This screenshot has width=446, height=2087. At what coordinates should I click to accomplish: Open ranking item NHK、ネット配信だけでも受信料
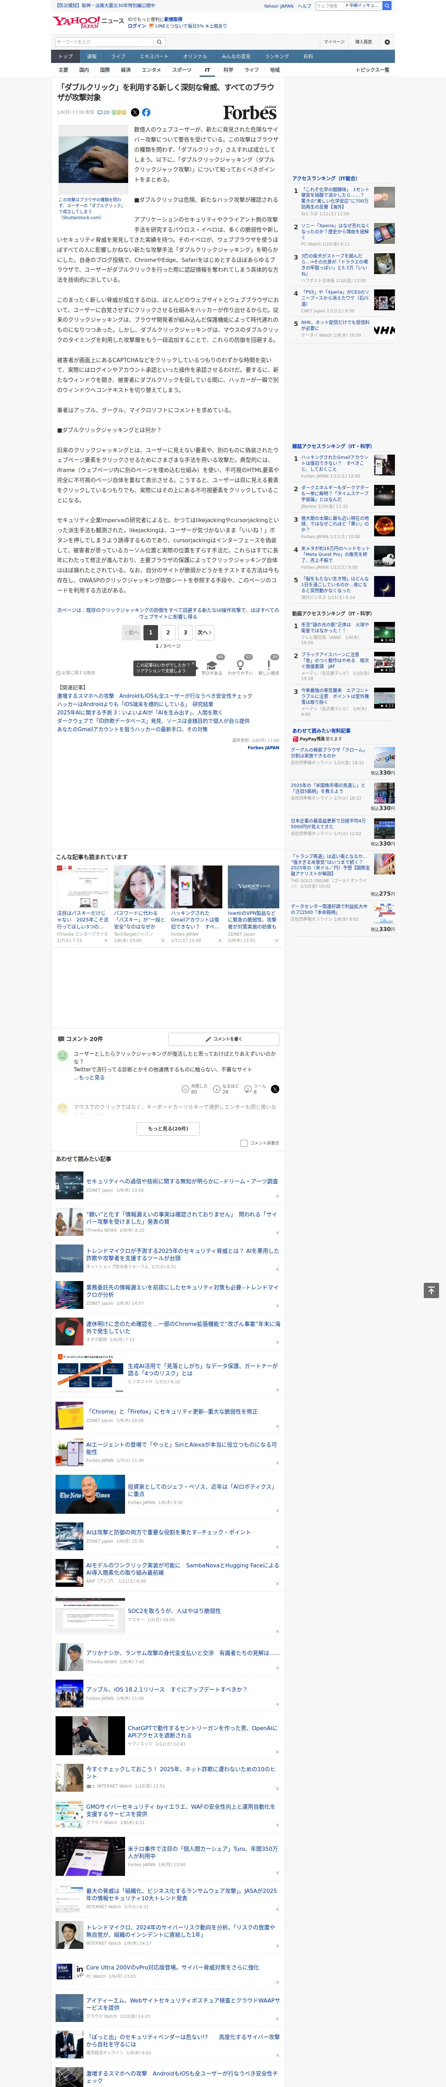coord(335,325)
